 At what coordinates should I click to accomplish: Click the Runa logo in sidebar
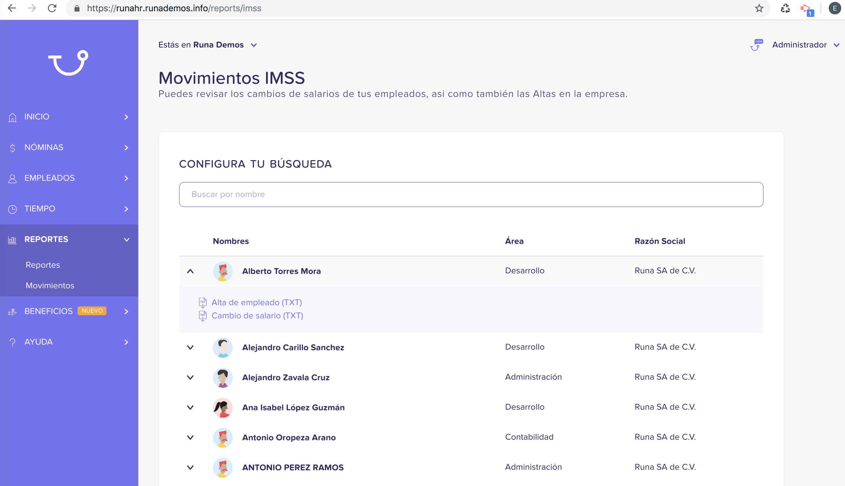tap(68, 63)
